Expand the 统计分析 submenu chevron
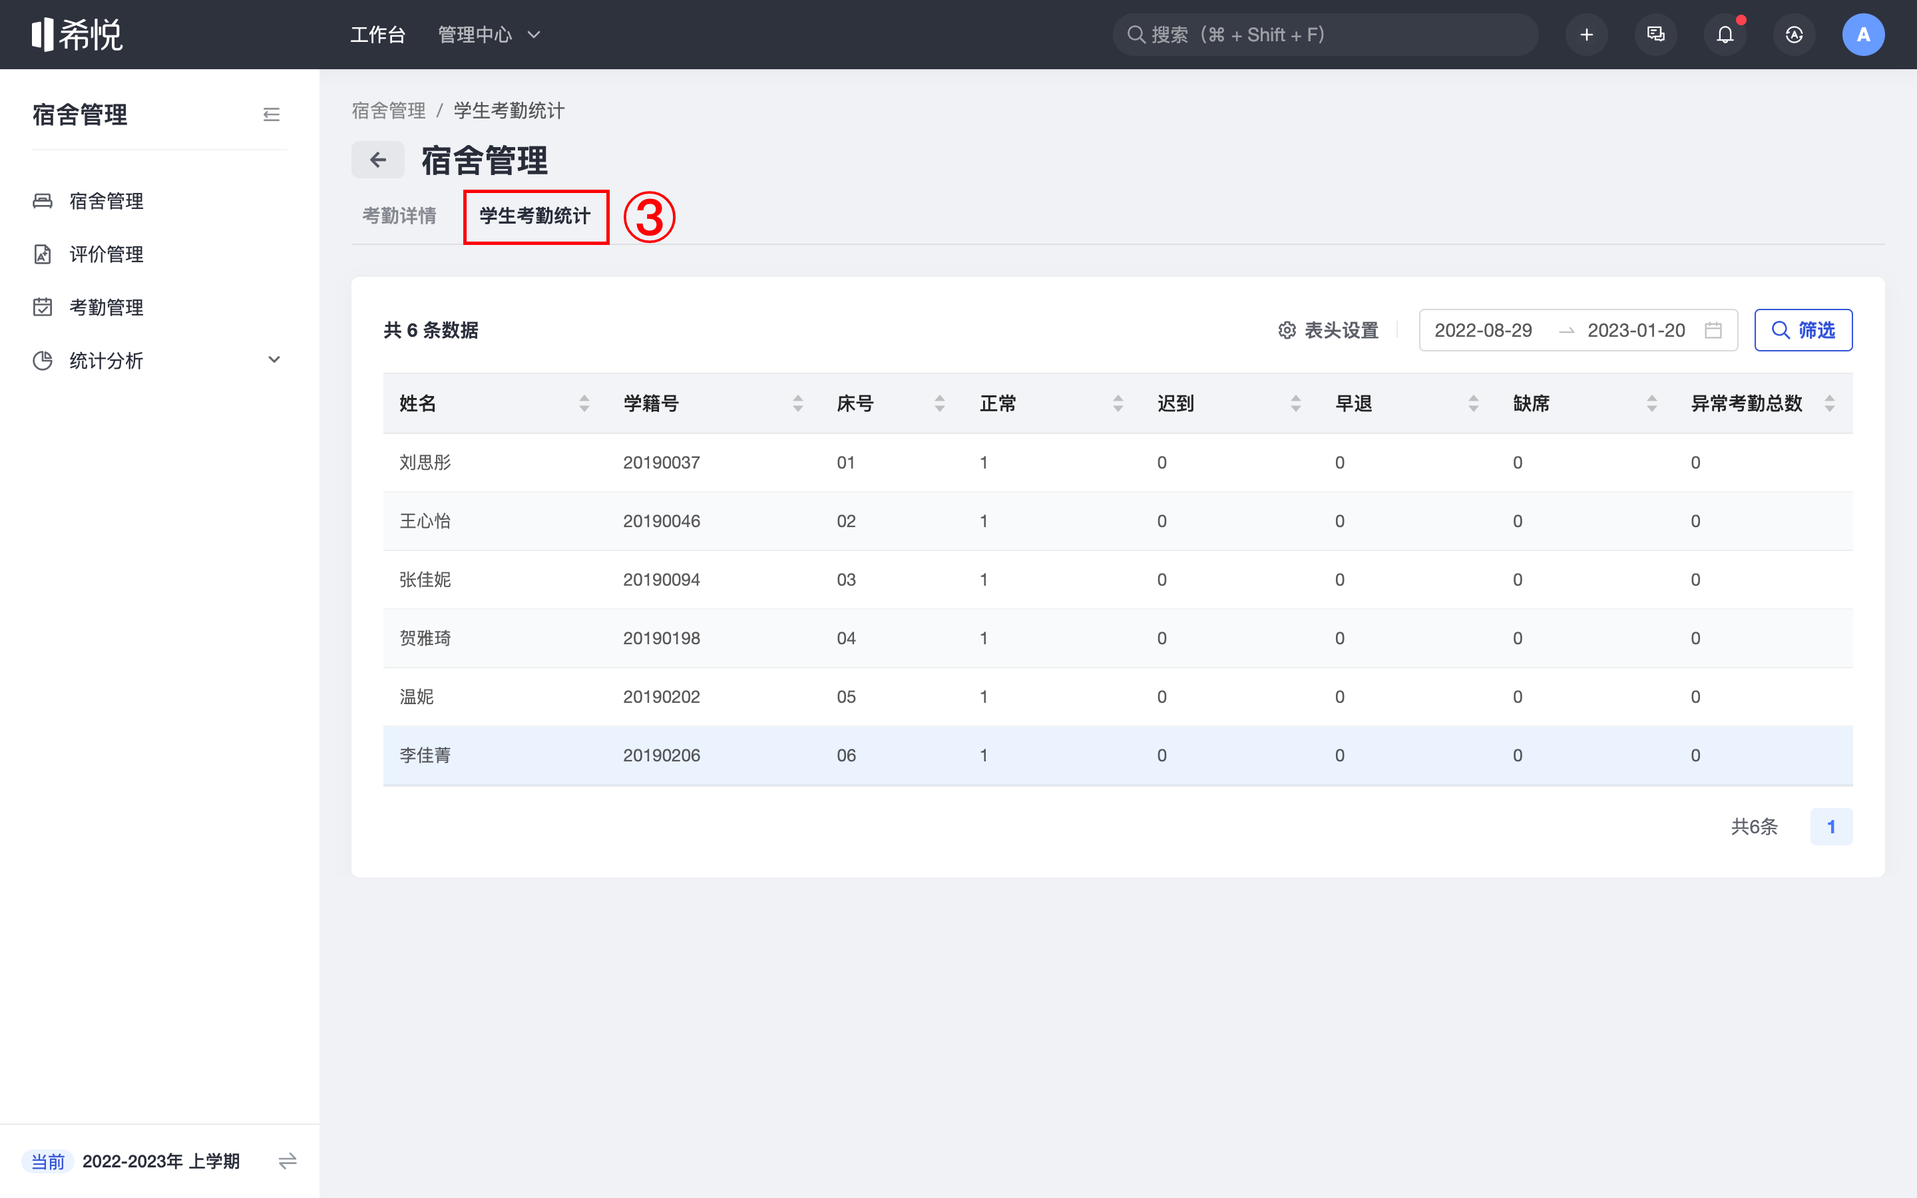The height and width of the screenshot is (1198, 1917). pos(274,359)
